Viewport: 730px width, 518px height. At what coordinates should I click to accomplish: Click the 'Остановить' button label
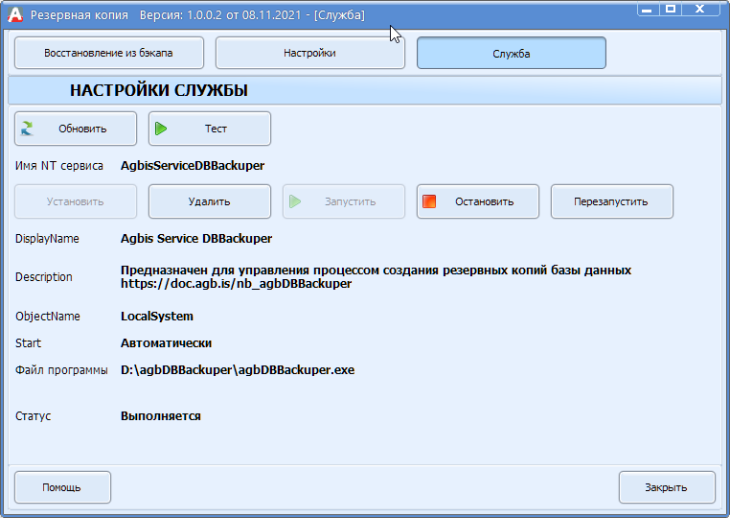click(485, 201)
